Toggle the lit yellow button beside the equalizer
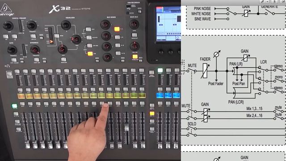 90,54
